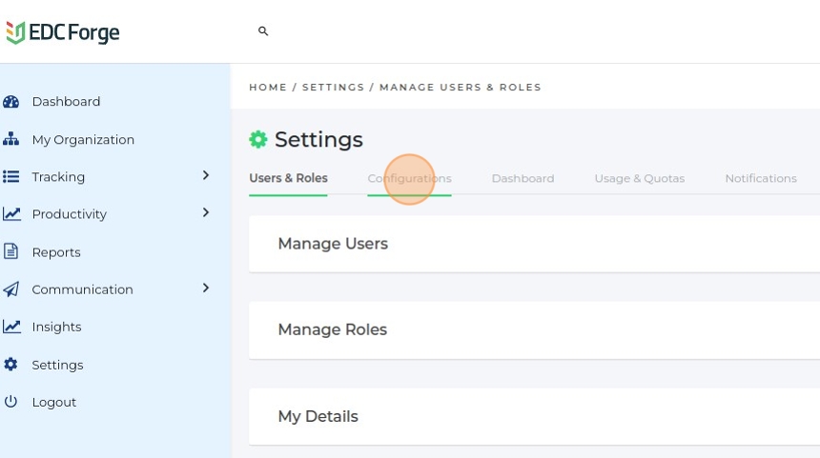Open the Manage Users panel
Viewport: 820px width, 458px height.
(x=333, y=244)
